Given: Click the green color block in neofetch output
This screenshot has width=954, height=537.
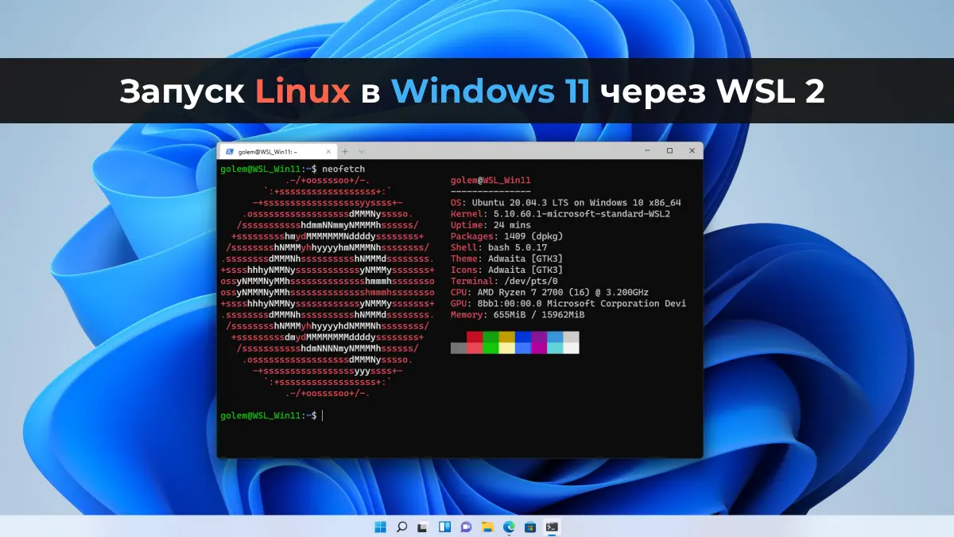Looking at the screenshot, I should (x=491, y=337).
